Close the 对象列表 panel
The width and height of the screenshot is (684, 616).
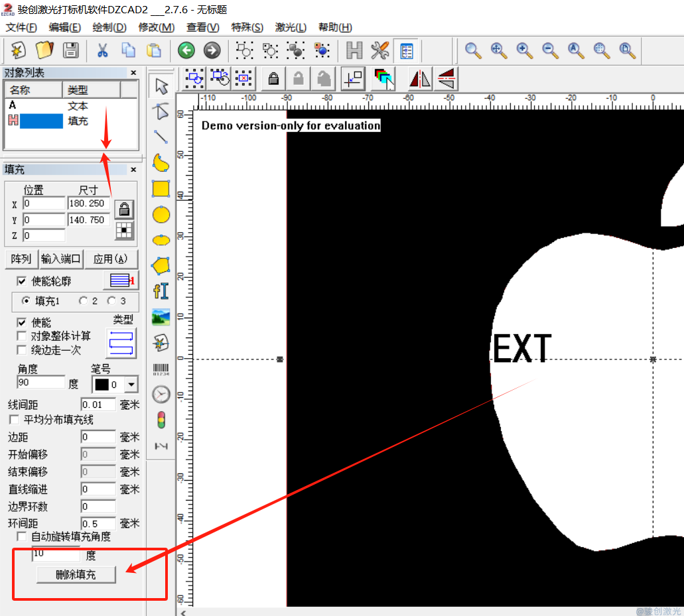click(x=133, y=73)
